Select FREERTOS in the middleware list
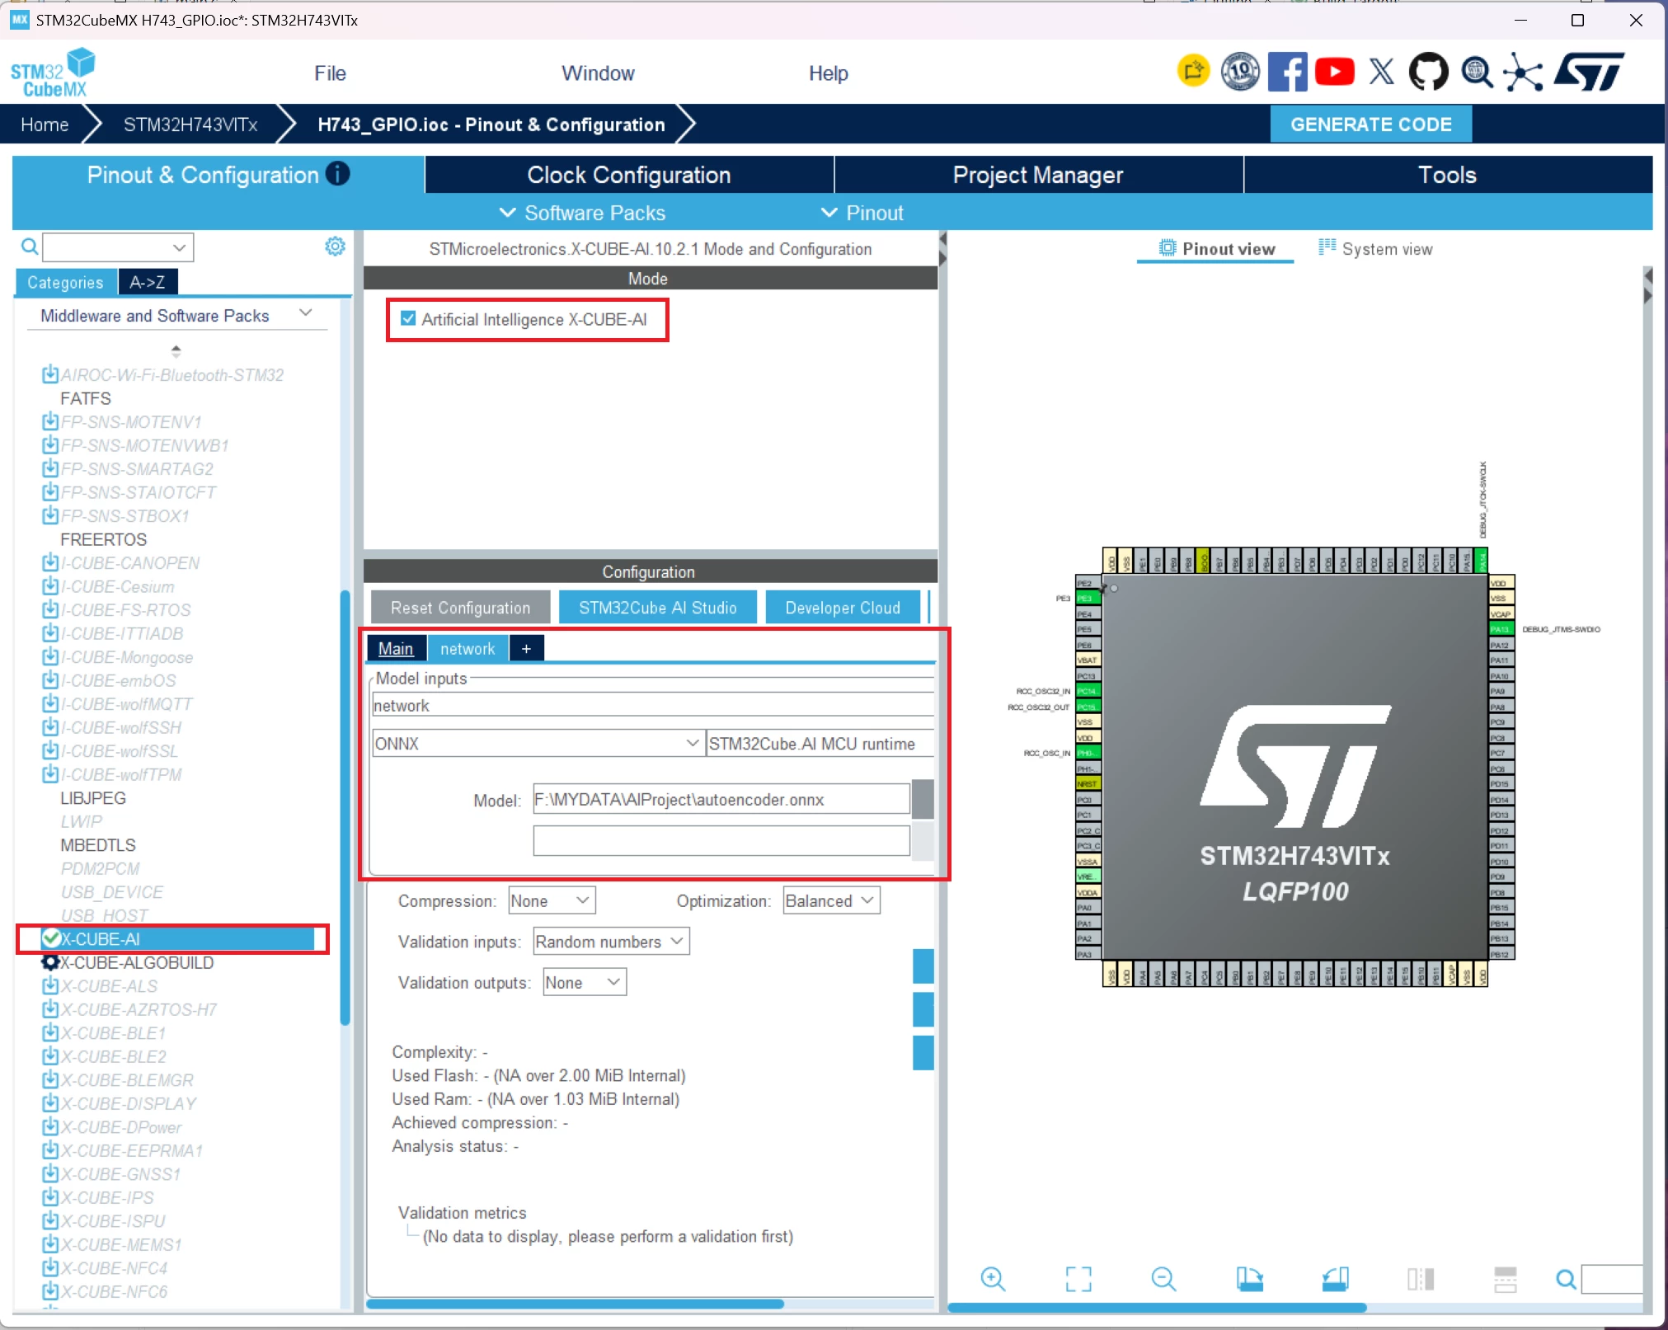Screen dimensions: 1668x1330 click(x=103, y=539)
